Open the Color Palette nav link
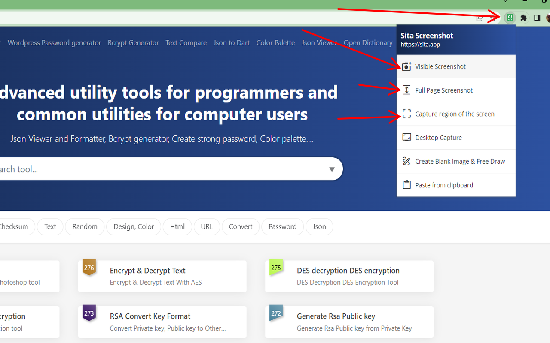The width and height of the screenshot is (550, 343). coord(275,43)
